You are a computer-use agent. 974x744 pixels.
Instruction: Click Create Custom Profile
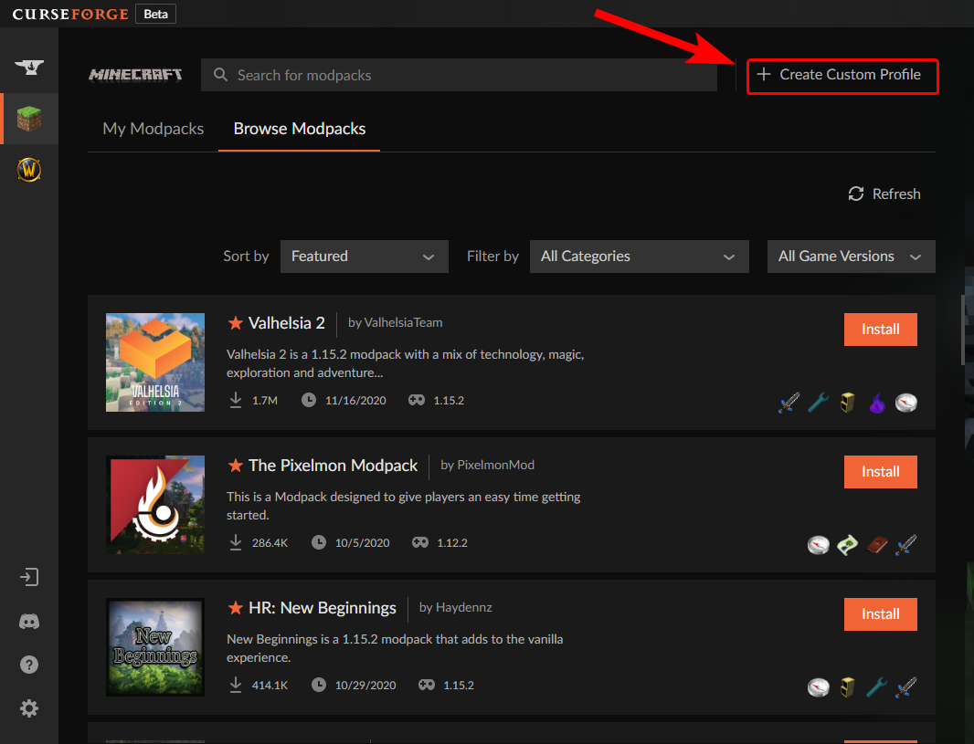(842, 77)
